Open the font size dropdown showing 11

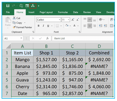pos(68,20)
